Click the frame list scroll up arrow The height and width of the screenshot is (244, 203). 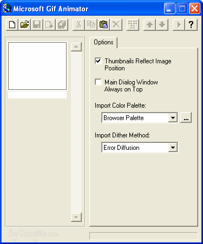tap(76, 47)
